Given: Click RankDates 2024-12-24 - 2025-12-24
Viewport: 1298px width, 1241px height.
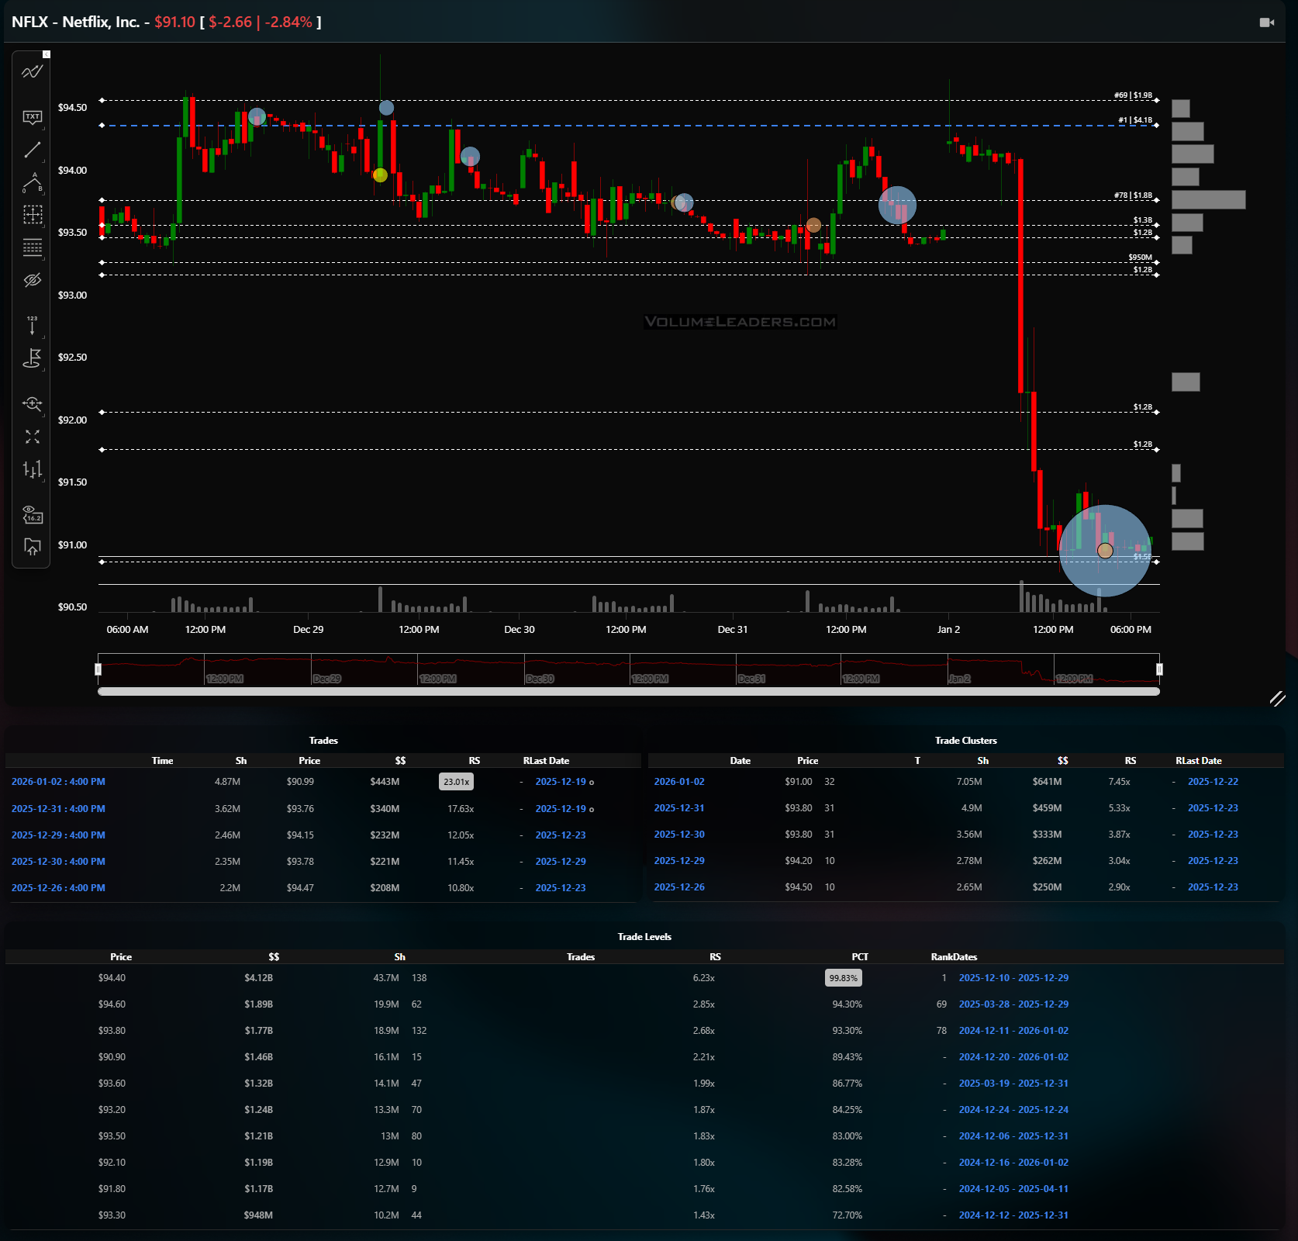Looking at the screenshot, I should pos(1013,1110).
